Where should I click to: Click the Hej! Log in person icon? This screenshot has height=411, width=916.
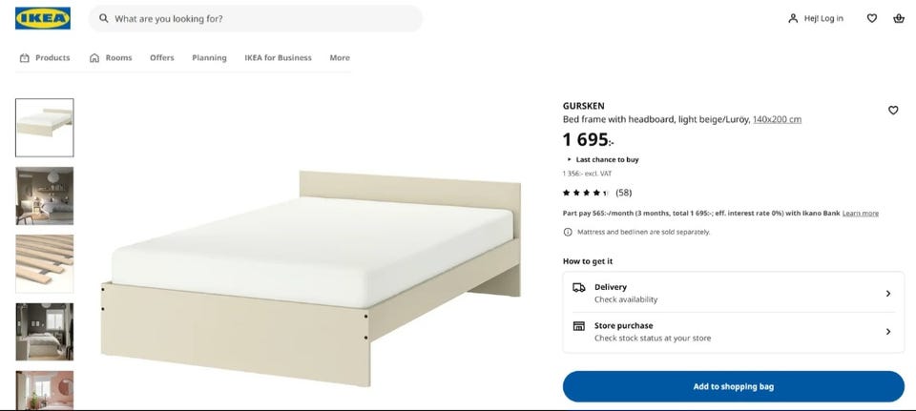click(x=793, y=18)
